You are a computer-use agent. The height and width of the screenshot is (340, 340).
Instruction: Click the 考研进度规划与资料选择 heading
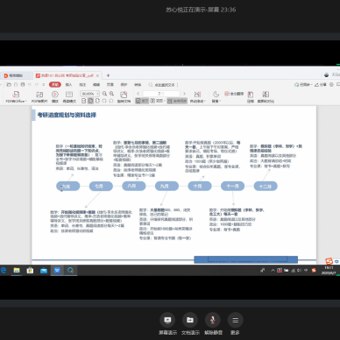click(67, 115)
